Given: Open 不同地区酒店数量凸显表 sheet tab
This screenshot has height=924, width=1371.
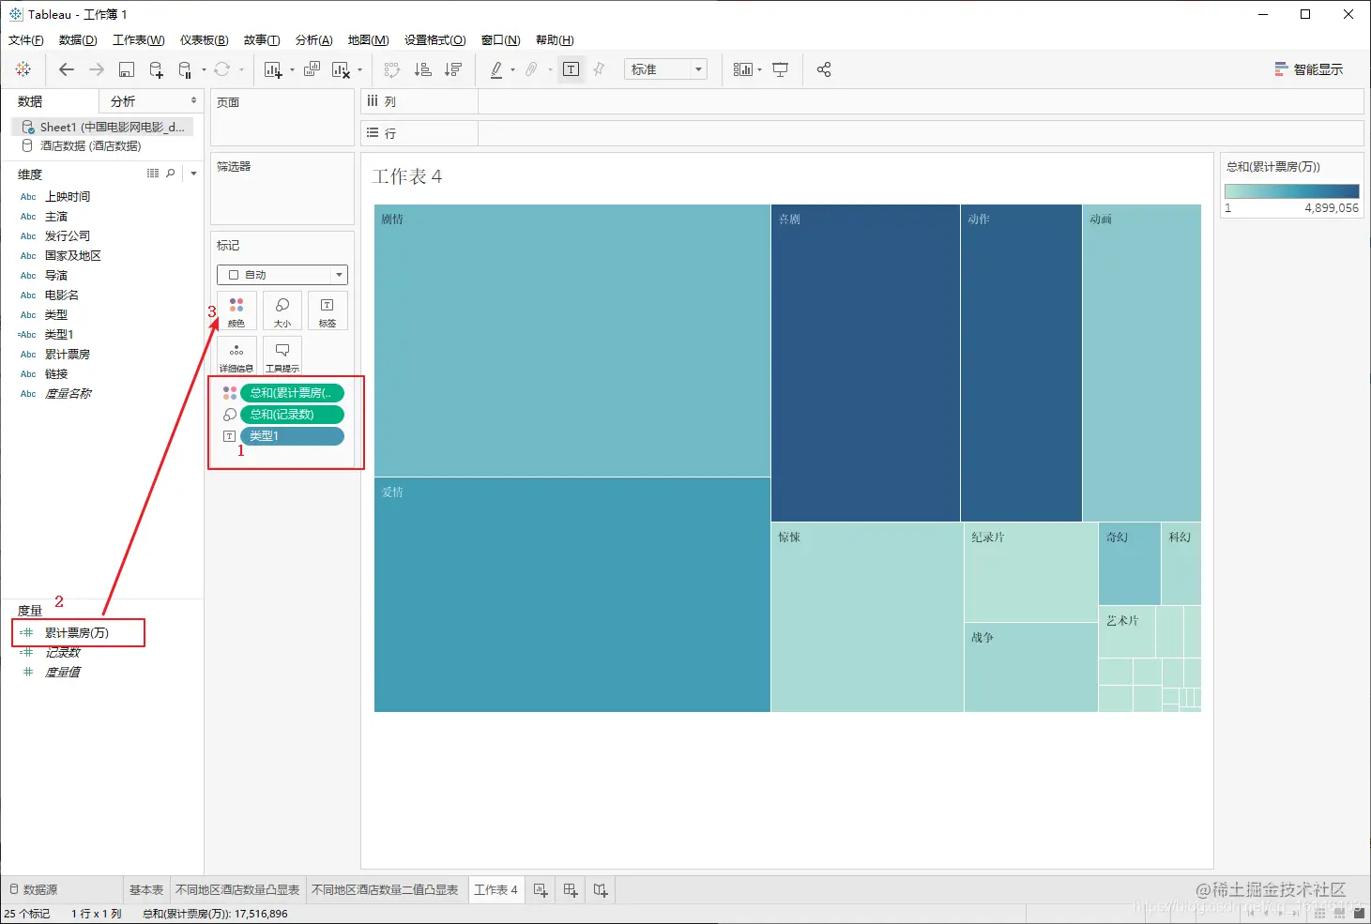Looking at the screenshot, I should pos(237,890).
